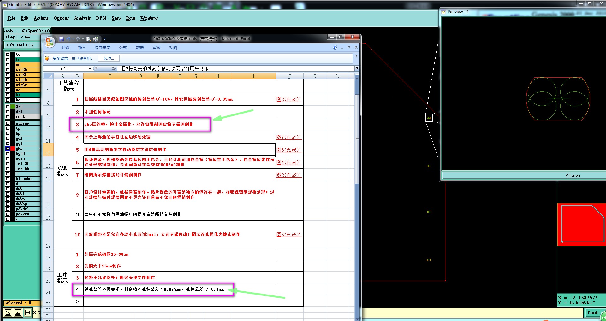Expand the formula bar
The image size is (606, 321).
pyautogui.click(x=357, y=68)
